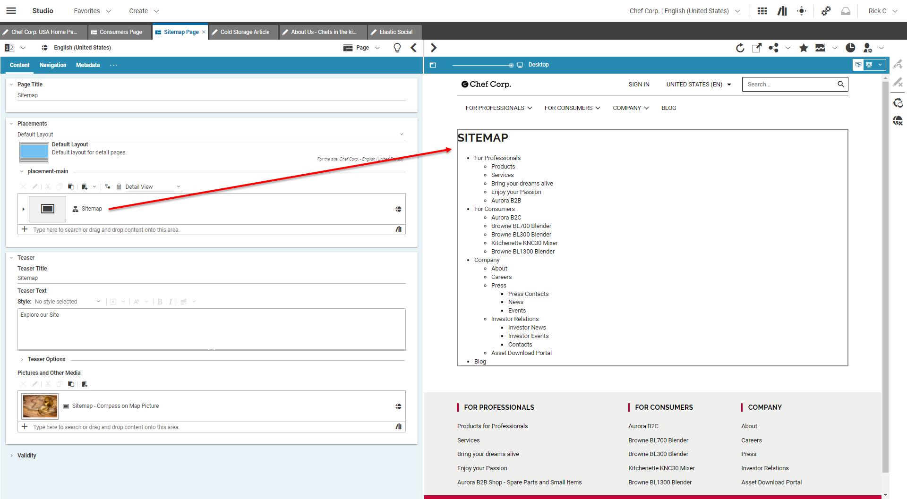Collapse the preview with the right arrow
Image resolution: width=907 pixels, height=499 pixels.
434,48
